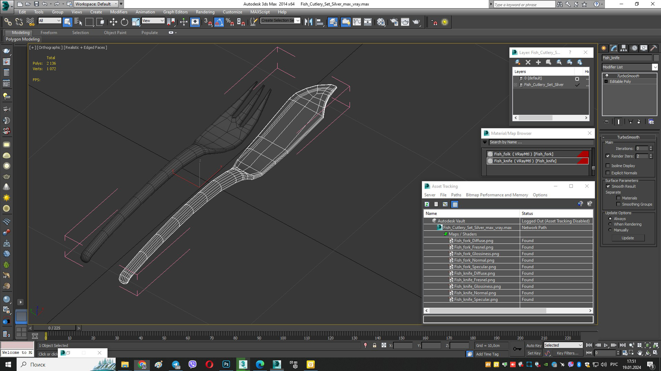Select Manually update radio option
This screenshot has height=371, width=661.
pyautogui.click(x=610, y=230)
